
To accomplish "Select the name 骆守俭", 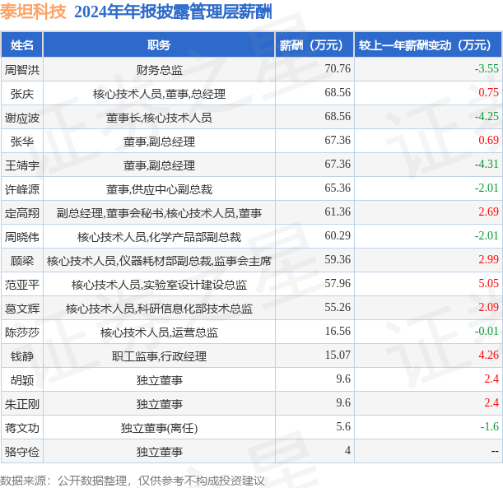I will click(21, 452).
